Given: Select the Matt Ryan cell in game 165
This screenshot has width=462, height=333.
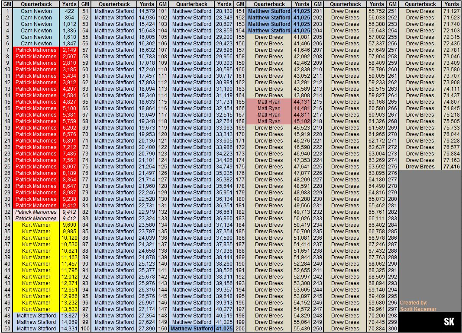Looking at the screenshot, I should click(x=269, y=102).
